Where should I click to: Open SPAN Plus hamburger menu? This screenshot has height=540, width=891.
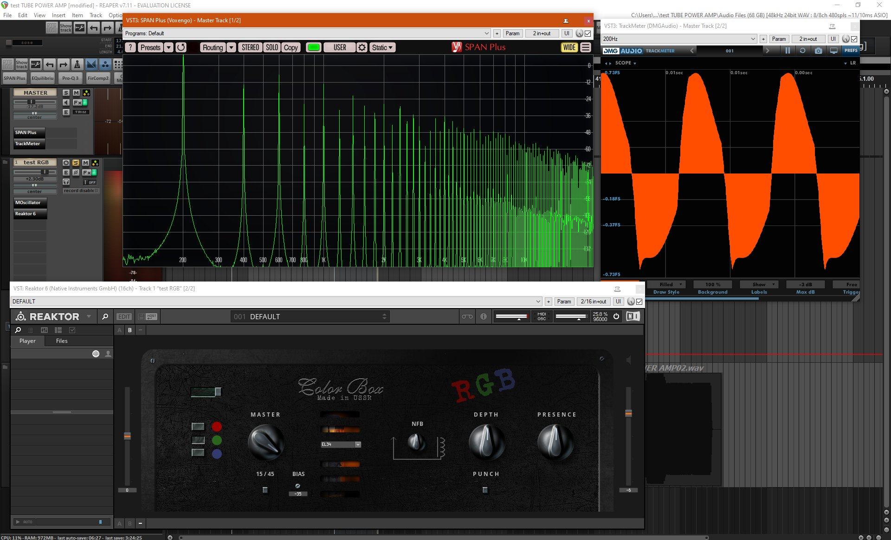point(586,47)
